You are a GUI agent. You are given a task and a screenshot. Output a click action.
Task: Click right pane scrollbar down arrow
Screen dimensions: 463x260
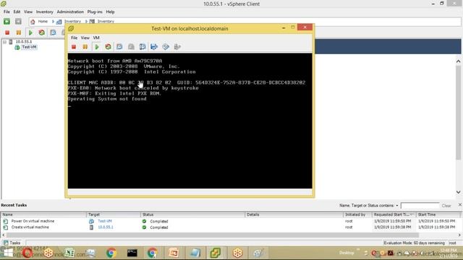pyautogui.click(x=458, y=192)
